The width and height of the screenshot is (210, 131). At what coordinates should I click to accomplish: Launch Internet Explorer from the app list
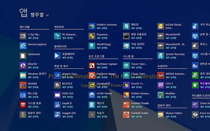(23, 46)
